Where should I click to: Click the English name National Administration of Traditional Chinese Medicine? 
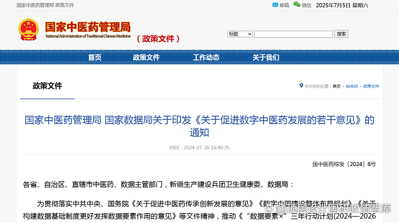tap(88, 36)
